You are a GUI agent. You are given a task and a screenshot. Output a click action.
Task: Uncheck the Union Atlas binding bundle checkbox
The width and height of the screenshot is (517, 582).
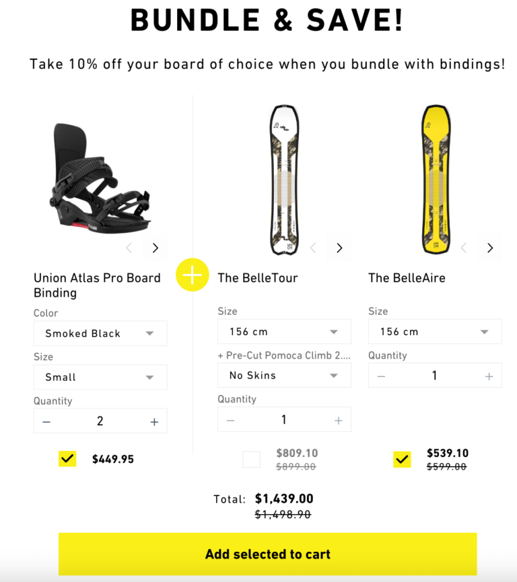(67, 459)
